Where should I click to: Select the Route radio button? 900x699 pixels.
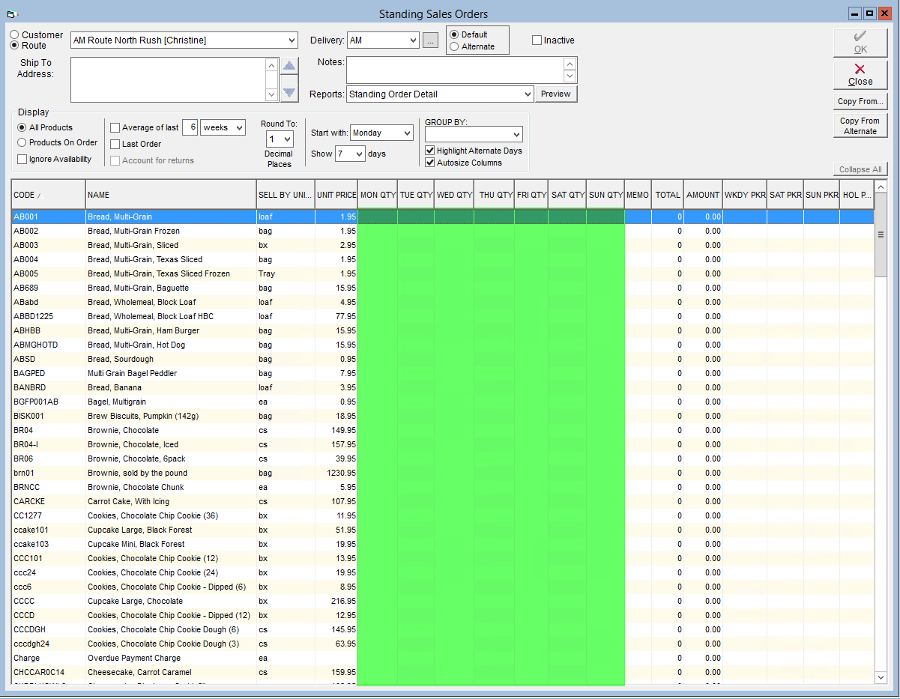pyautogui.click(x=14, y=46)
